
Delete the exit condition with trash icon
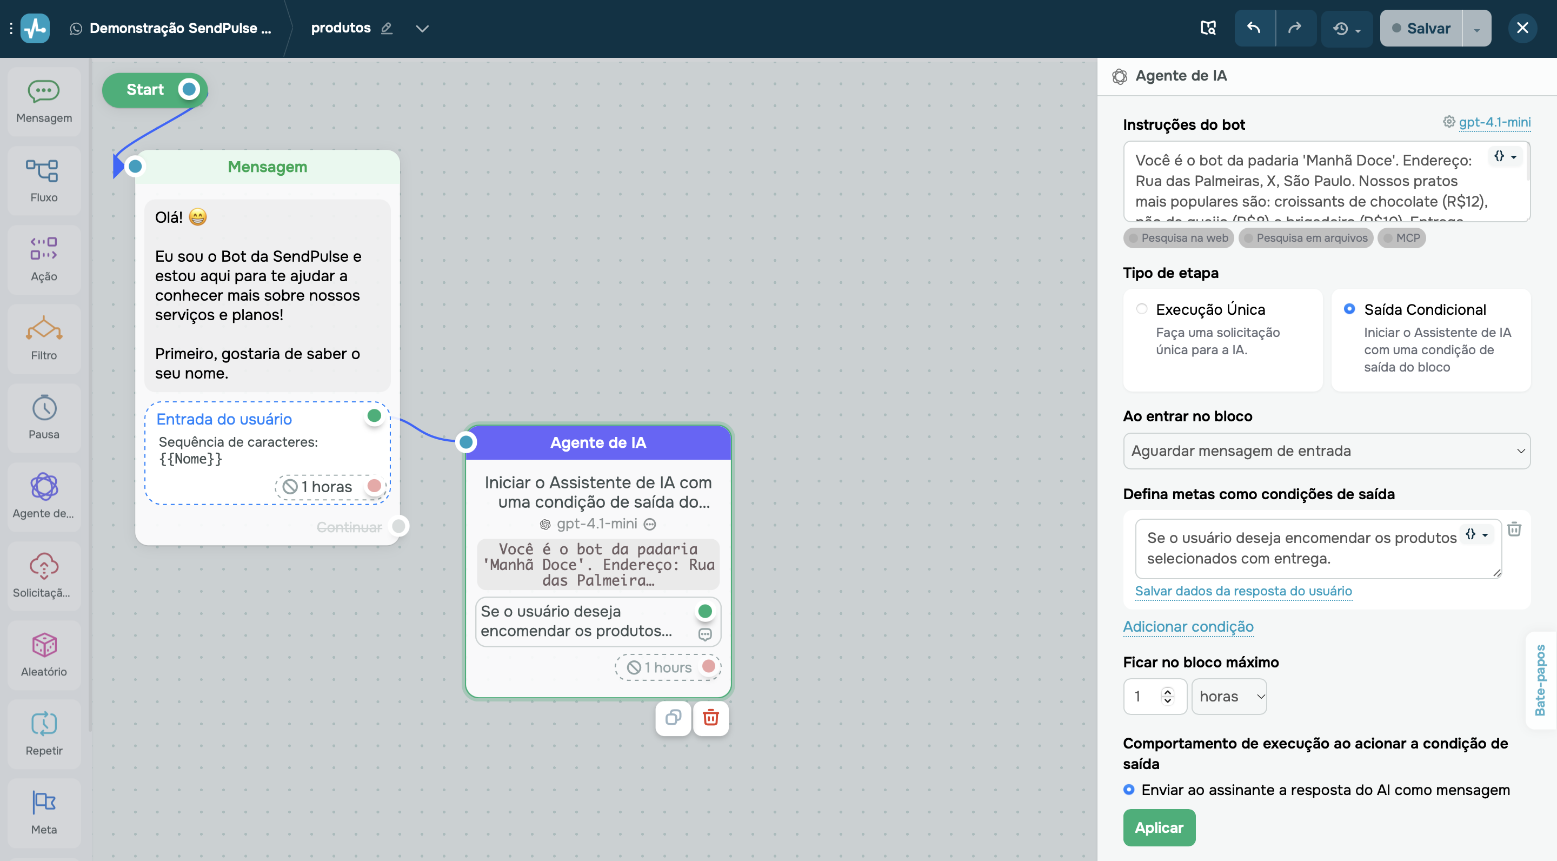coord(1514,529)
